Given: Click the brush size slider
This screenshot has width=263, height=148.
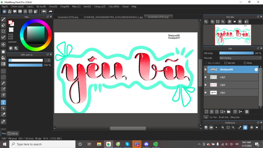Looking at the screenshot, I should tap(26, 60).
